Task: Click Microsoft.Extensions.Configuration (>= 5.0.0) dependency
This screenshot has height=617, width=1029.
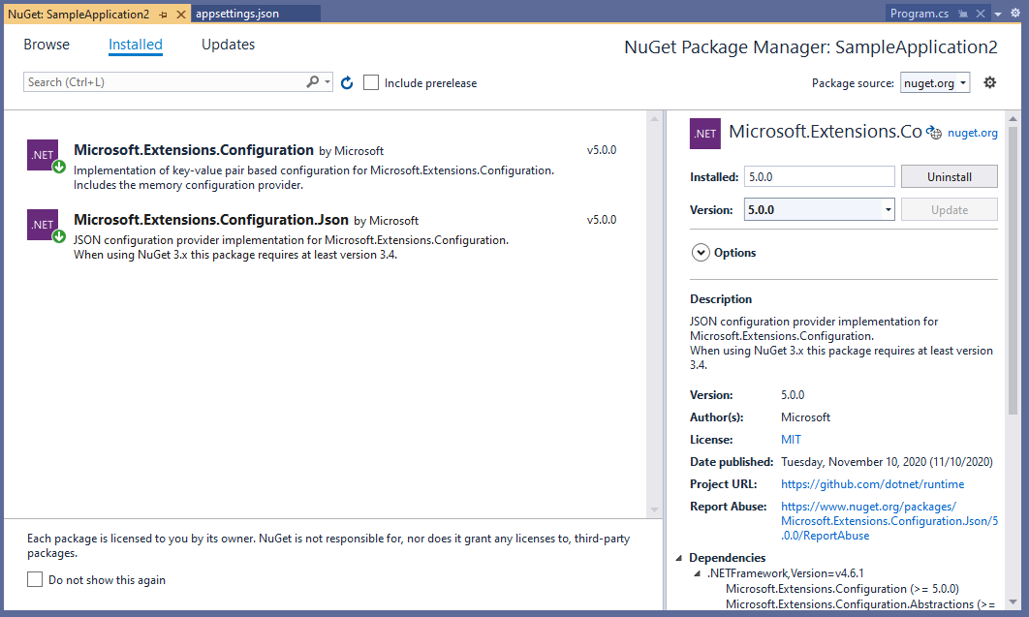Action: (x=842, y=589)
